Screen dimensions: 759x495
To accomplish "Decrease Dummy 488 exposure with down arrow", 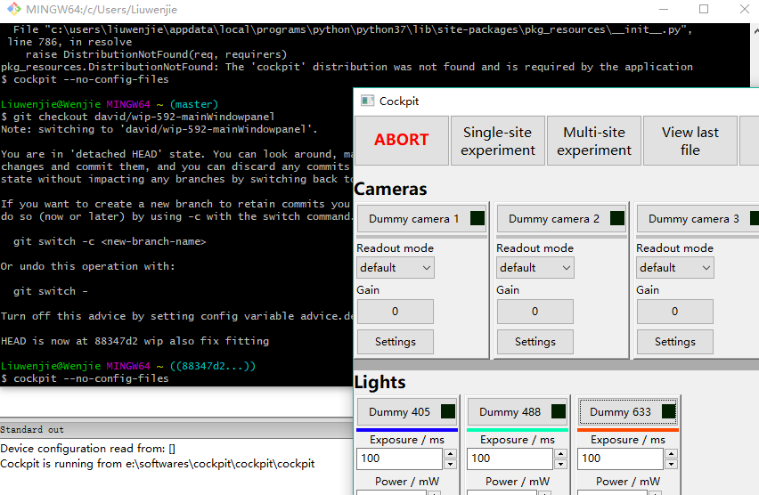I will (x=560, y=464).
